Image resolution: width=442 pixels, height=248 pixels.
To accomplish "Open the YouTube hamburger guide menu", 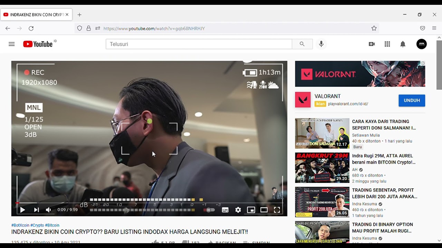I will point(12,44).
